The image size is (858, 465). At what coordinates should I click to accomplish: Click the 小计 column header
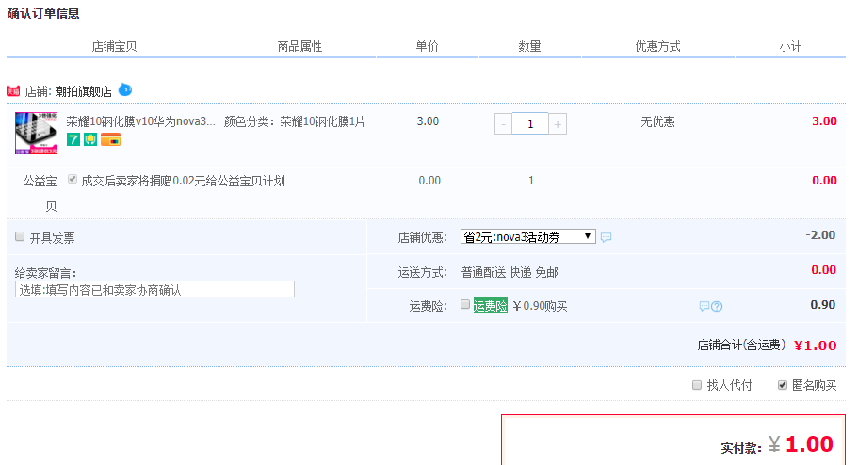(x=791, y=46)
